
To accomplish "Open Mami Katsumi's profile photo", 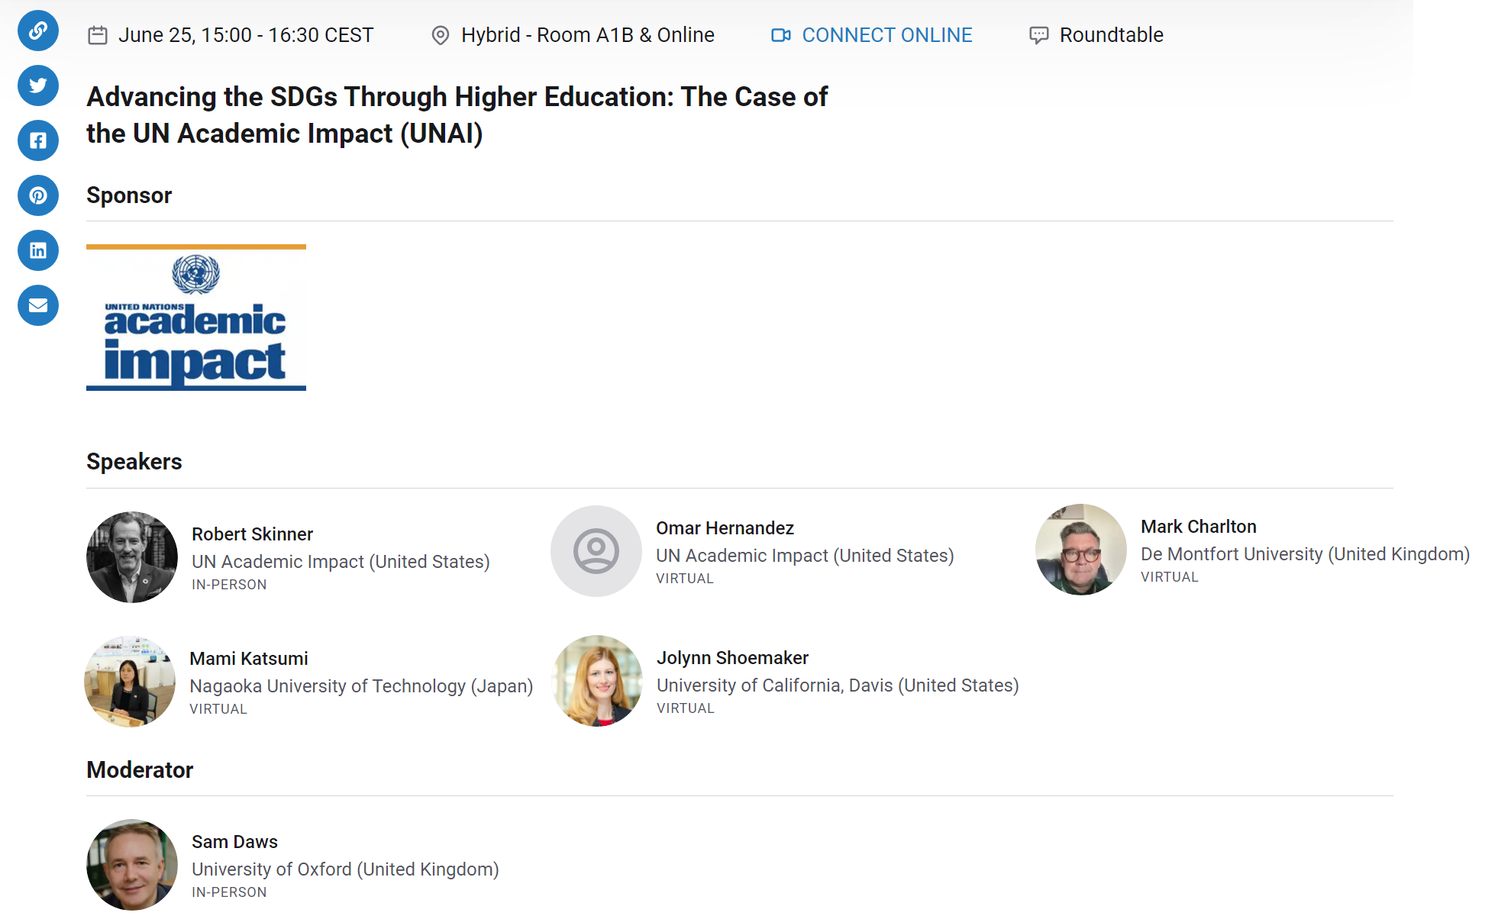I will tap(130, 682).
